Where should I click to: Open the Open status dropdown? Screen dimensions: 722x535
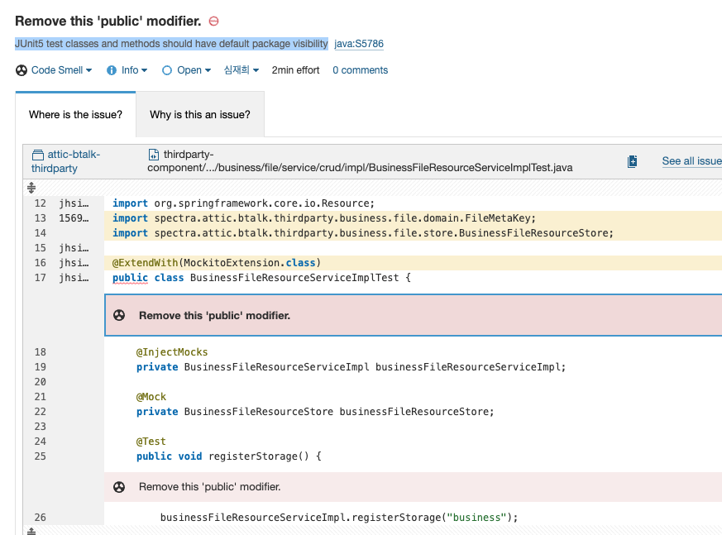186,70
